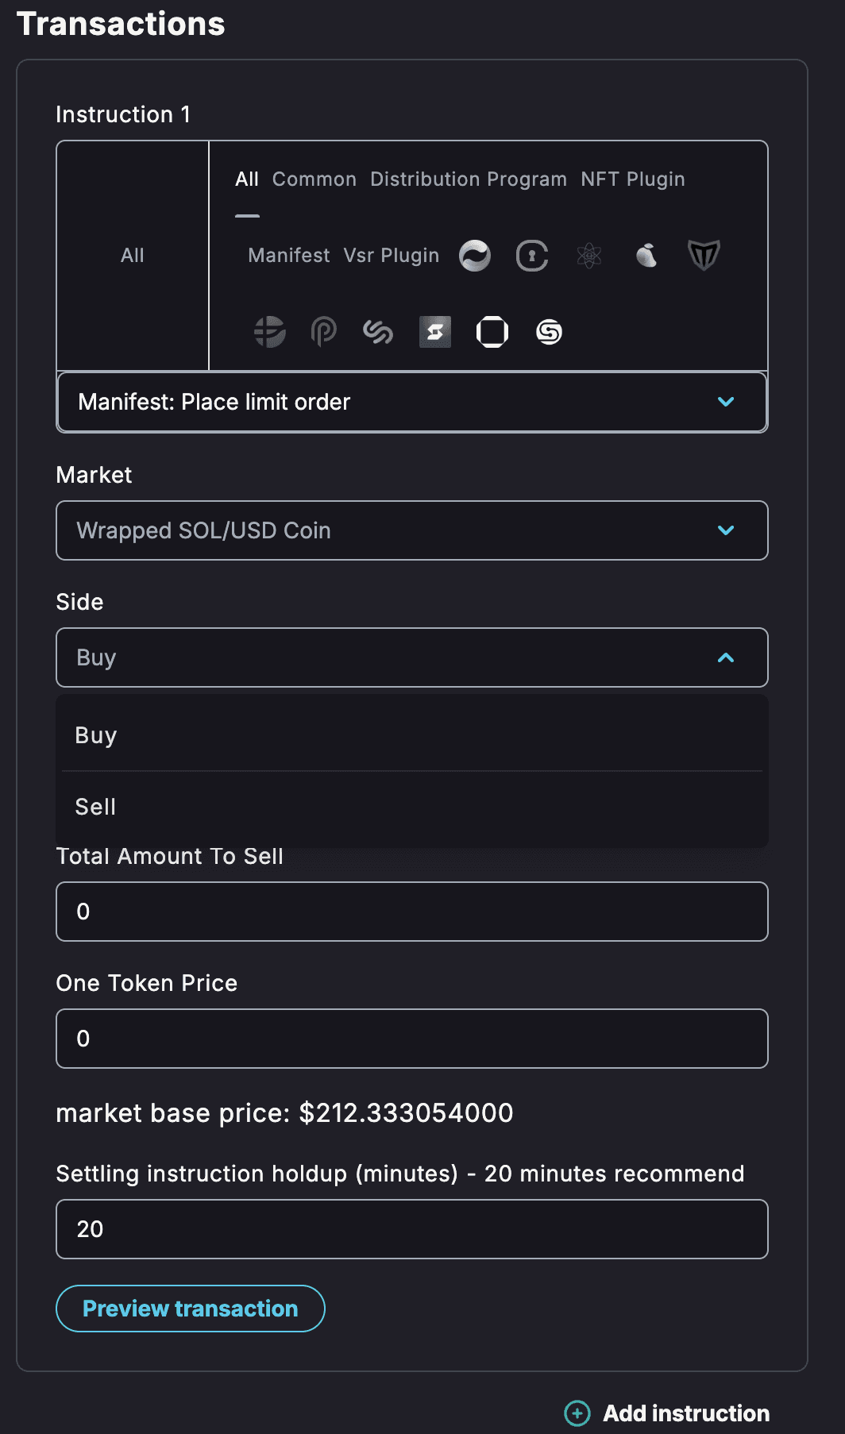
Task: Select the padlock-shaped program icon
Action: pos(532,256)
